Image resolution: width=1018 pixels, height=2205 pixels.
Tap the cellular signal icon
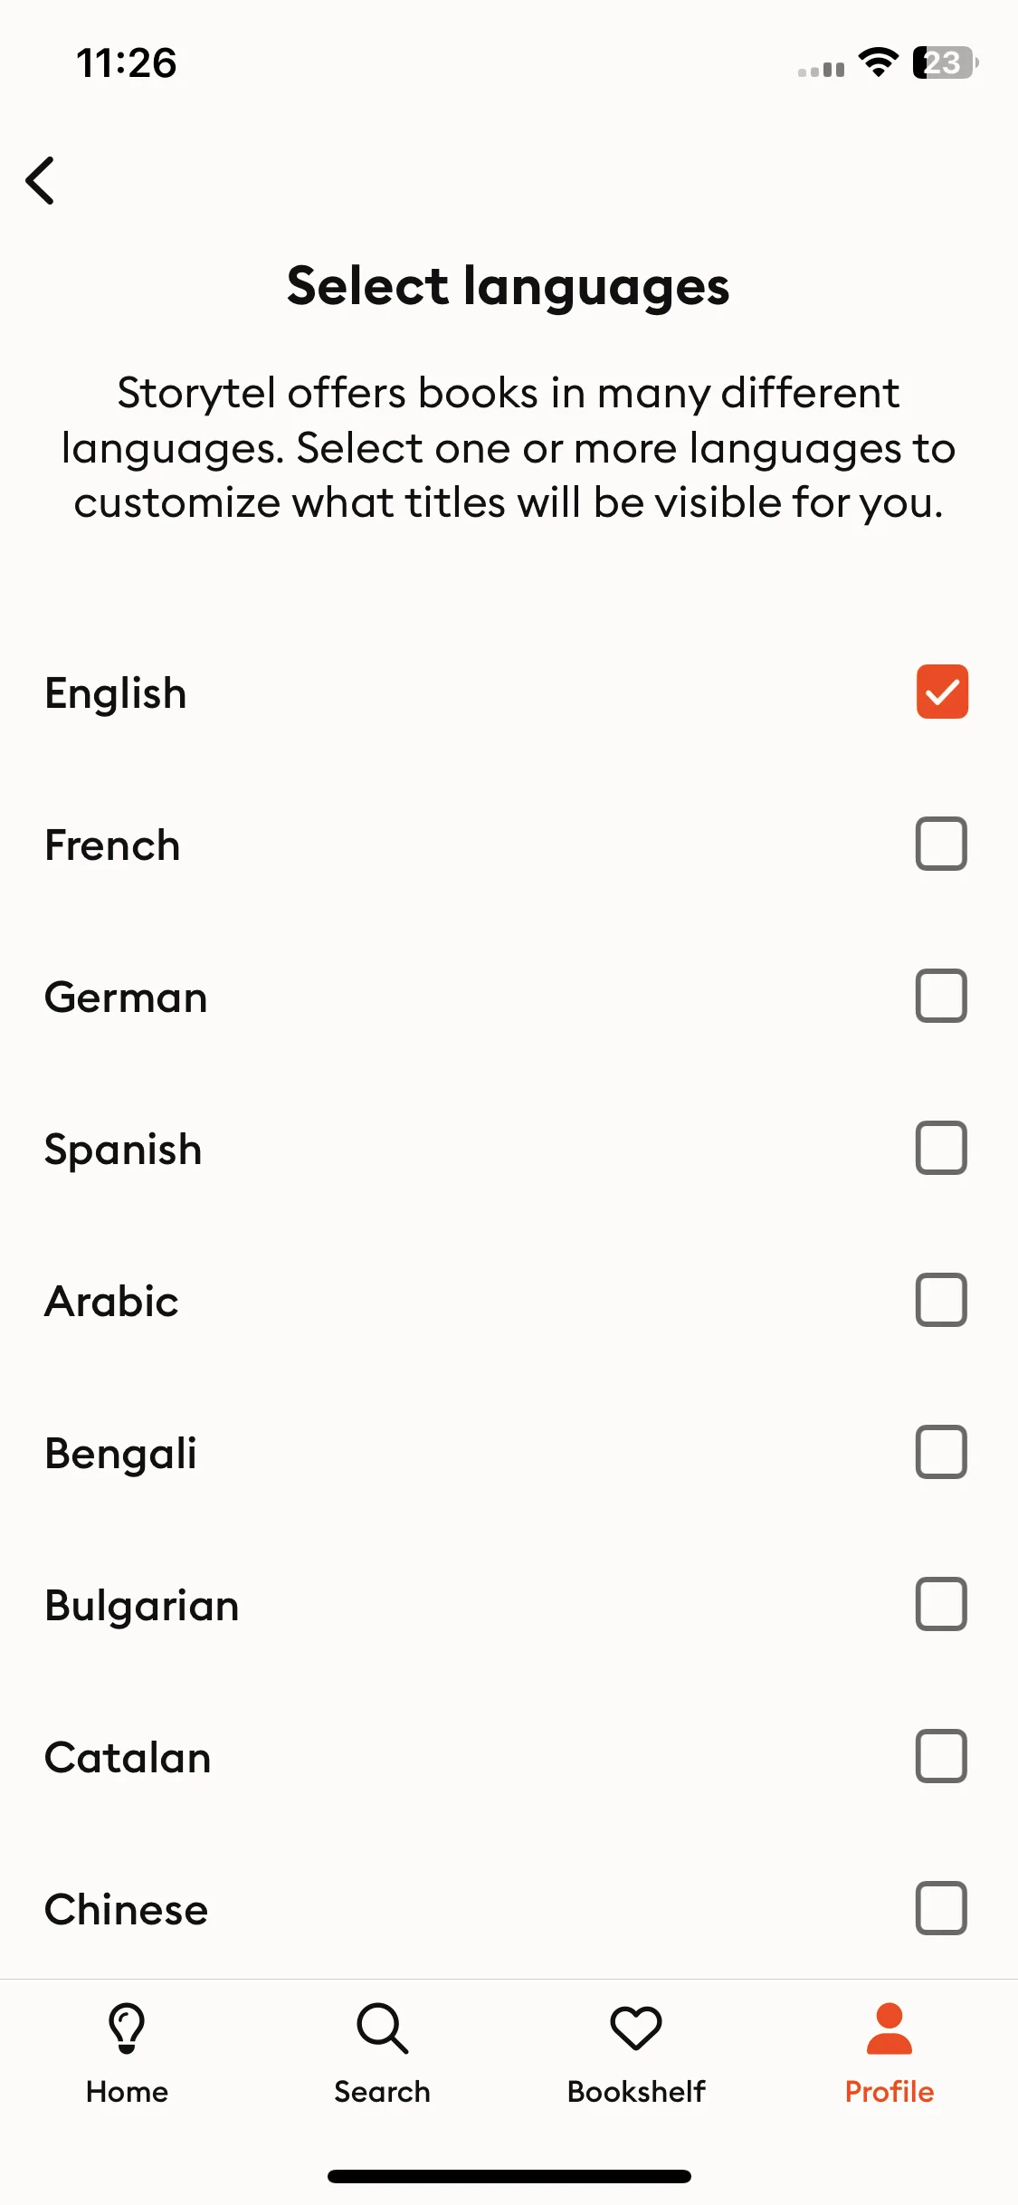click(x=821, y=69)
